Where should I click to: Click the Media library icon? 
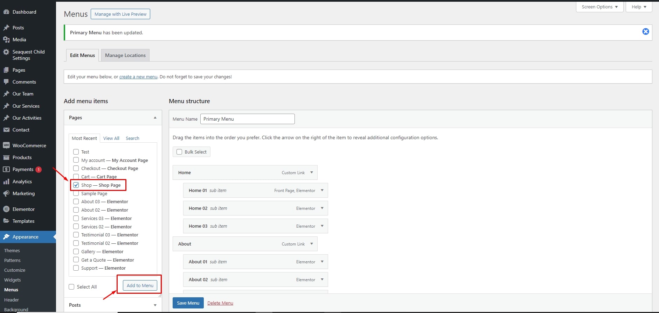coord(6,40)
